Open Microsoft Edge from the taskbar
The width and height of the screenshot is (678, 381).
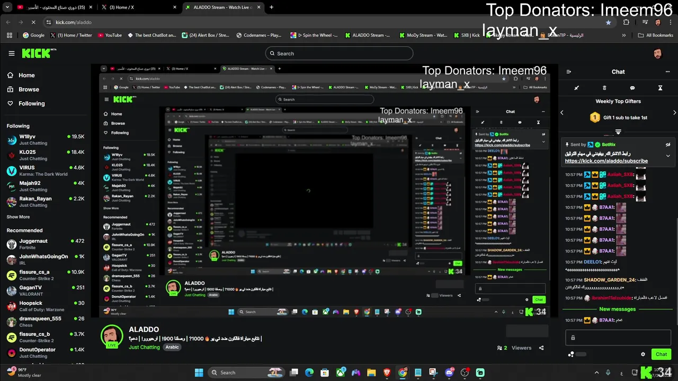click(x=309, y=373)
